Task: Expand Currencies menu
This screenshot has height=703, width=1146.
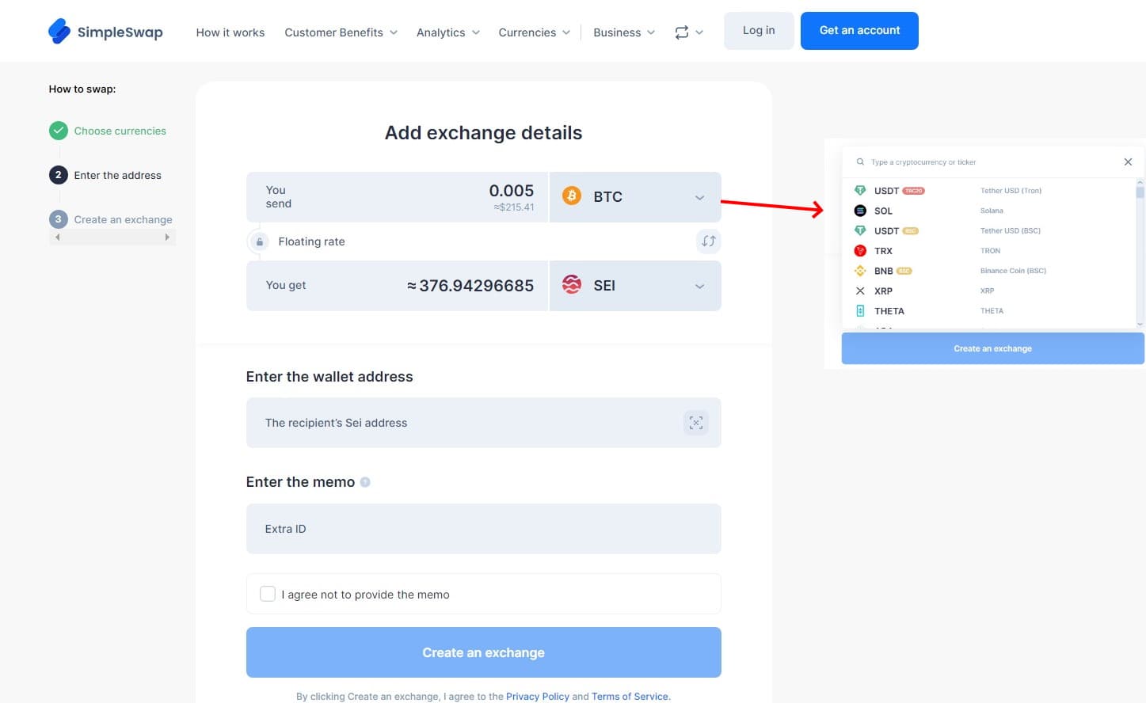Action: pyautogui.click(x=535, y=32)
